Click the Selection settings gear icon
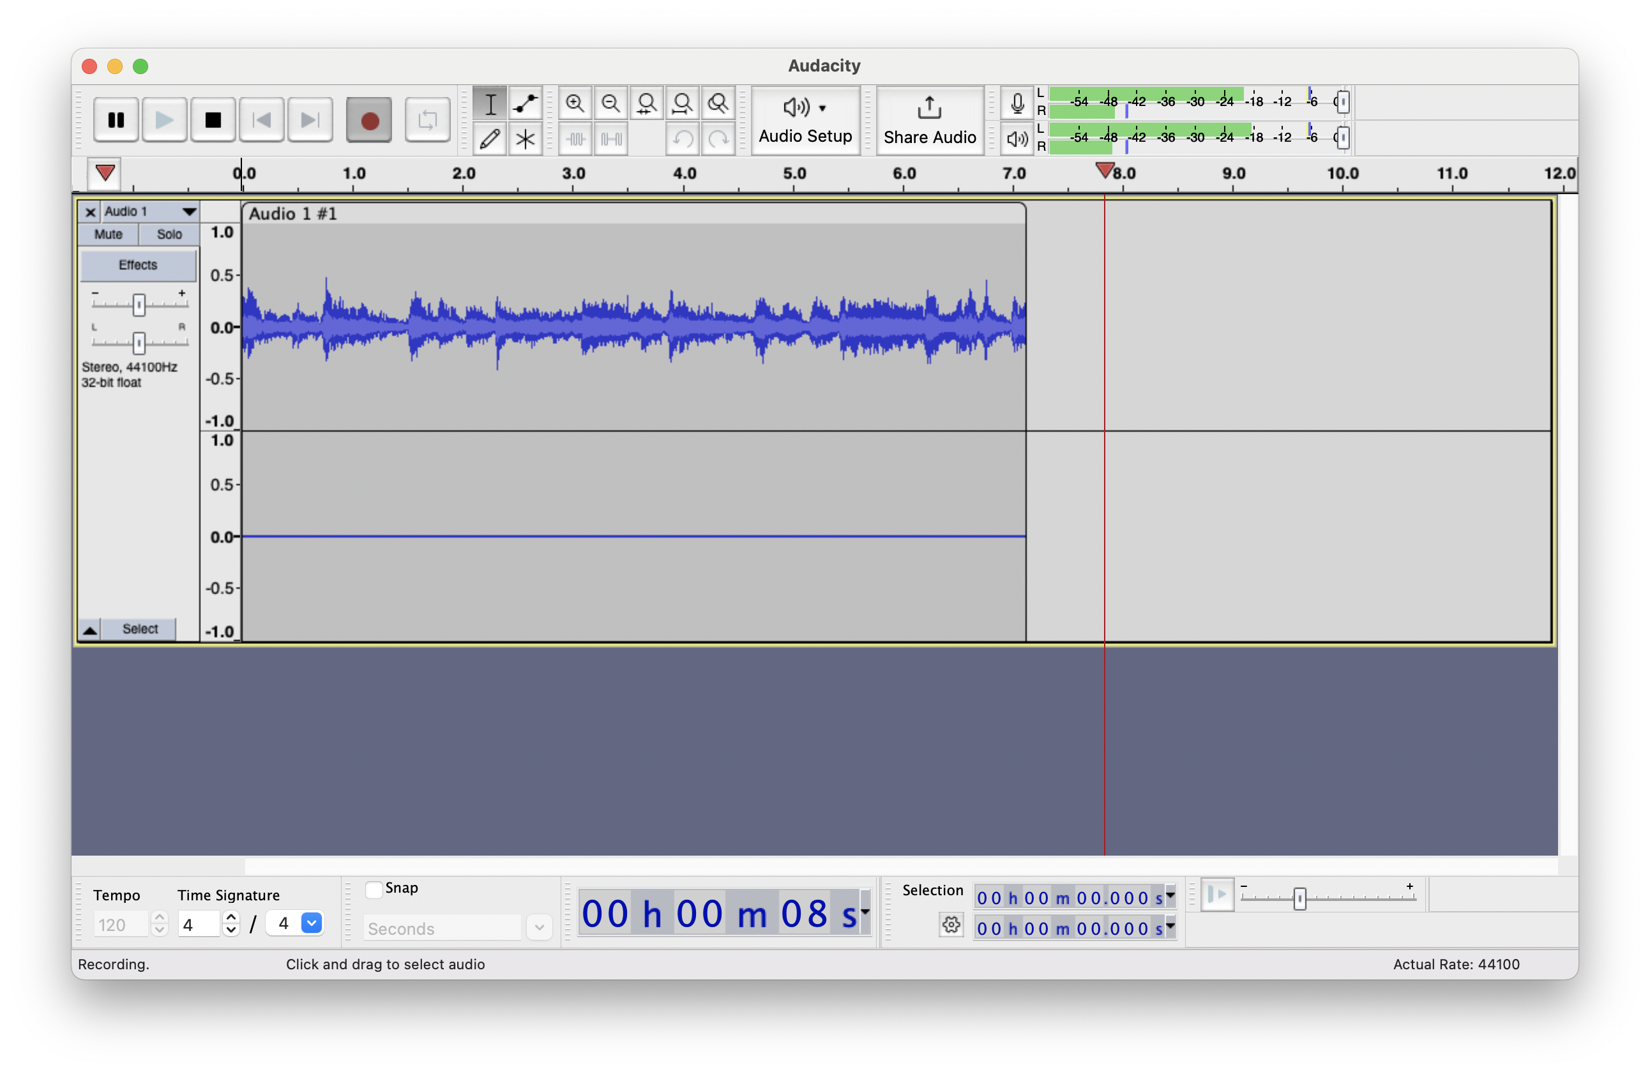 951,924
